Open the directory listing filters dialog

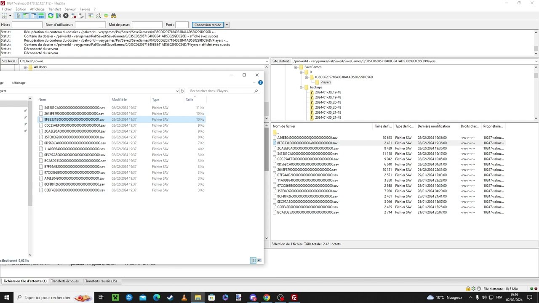click(91, 16)
